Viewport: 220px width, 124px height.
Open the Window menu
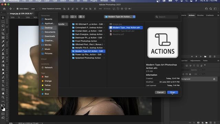(104, 1)
